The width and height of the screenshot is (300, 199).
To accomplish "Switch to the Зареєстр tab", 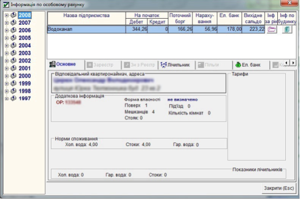I will click(x=103, y=65).
